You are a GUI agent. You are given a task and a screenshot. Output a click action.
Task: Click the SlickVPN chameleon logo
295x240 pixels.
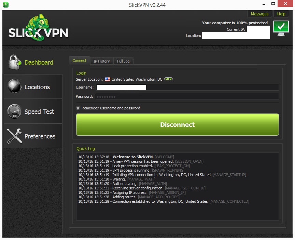(38, 27)
